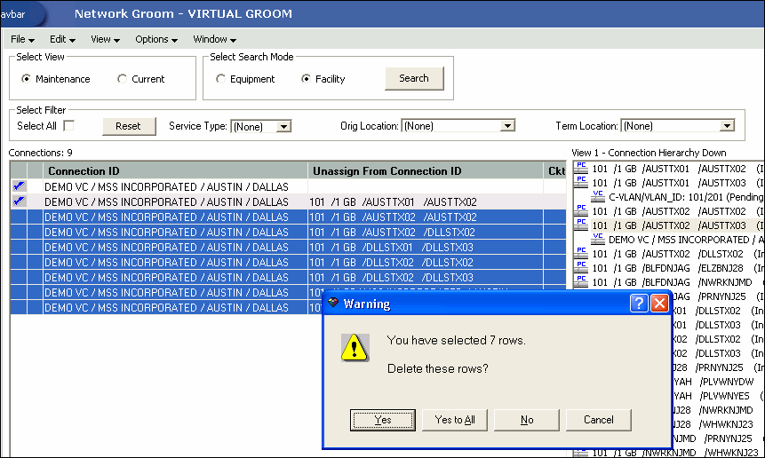This screenshot has height=458, width=765.
Task: Open the Service Type dropdown
Action: pos(283,127)
